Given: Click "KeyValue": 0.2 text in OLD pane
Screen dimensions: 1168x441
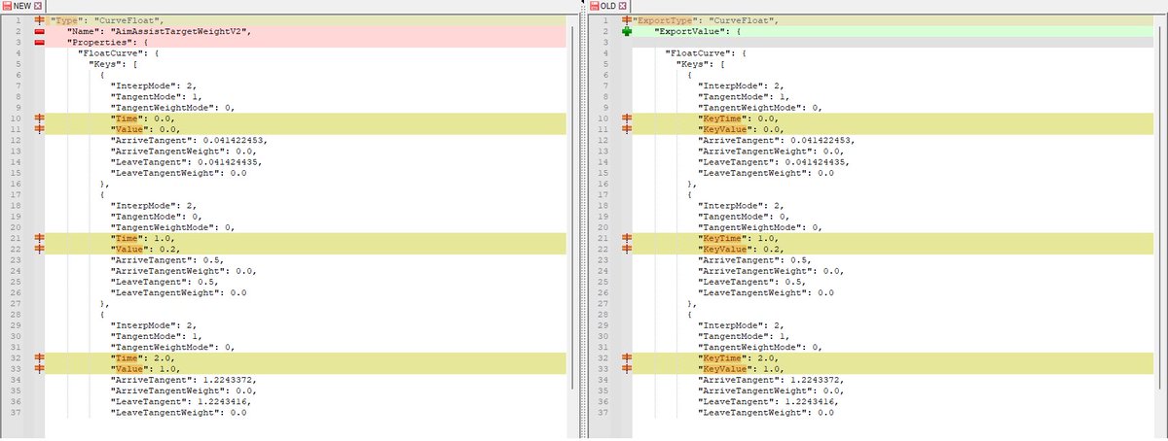Looking at the screenshot, I should click(744, 249).
